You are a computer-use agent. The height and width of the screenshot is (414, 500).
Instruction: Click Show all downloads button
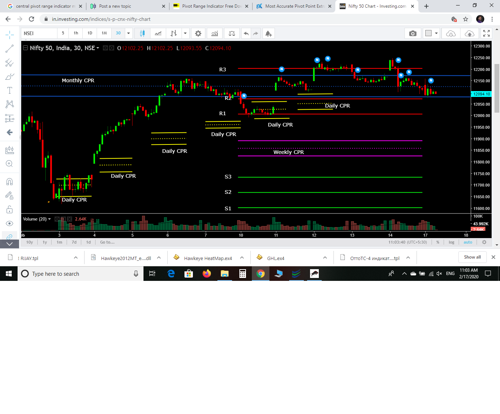(x=473, y=257)
